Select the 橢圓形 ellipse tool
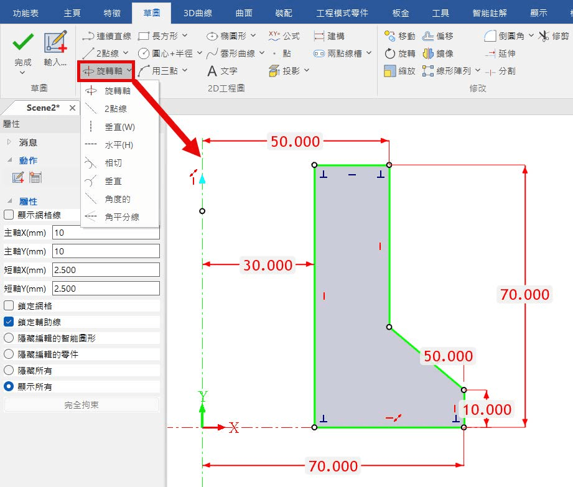 pyautogui.click(x=227, y=36)
